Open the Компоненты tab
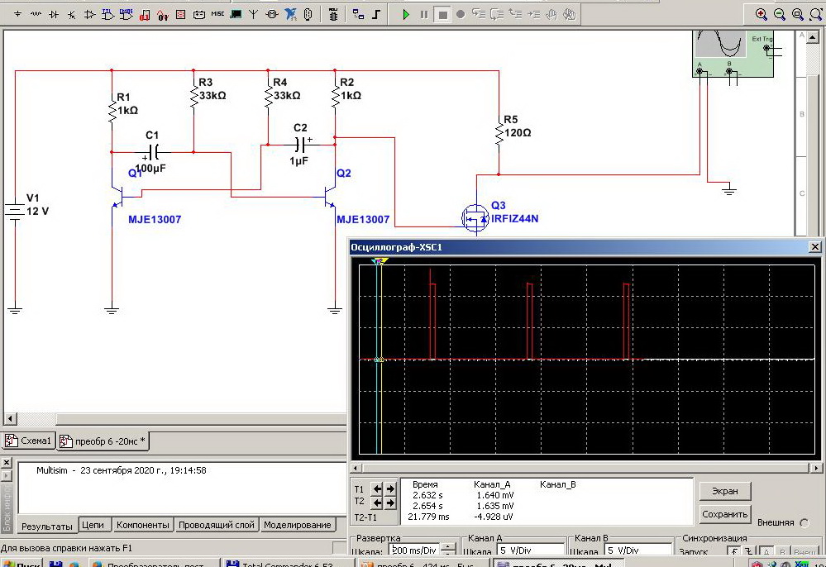 tap(143, 525)
